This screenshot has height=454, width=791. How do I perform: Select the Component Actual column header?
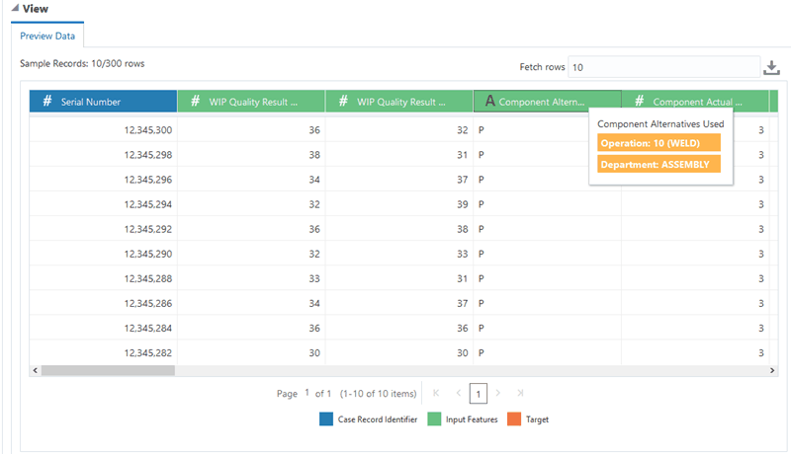(695, 102)
